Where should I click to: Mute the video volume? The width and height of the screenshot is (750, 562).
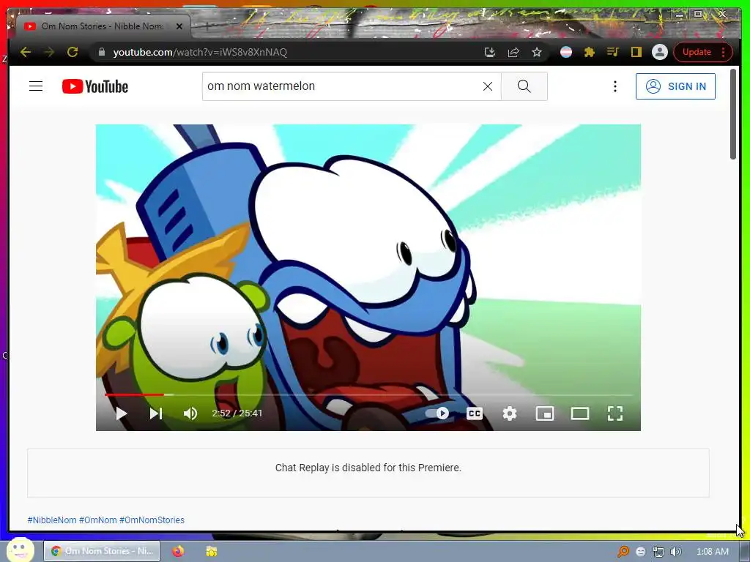190,413
